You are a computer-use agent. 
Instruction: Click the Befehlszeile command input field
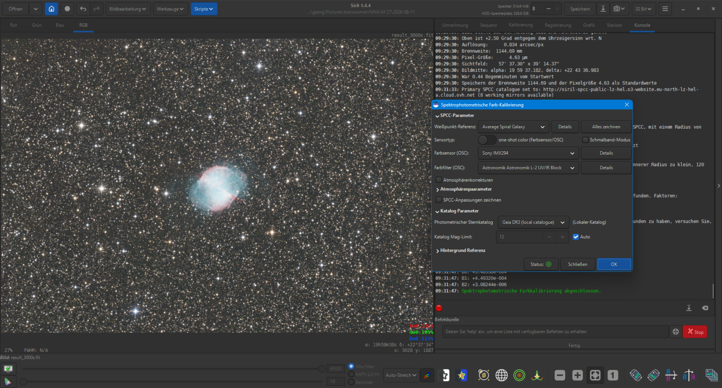[555, 332]
